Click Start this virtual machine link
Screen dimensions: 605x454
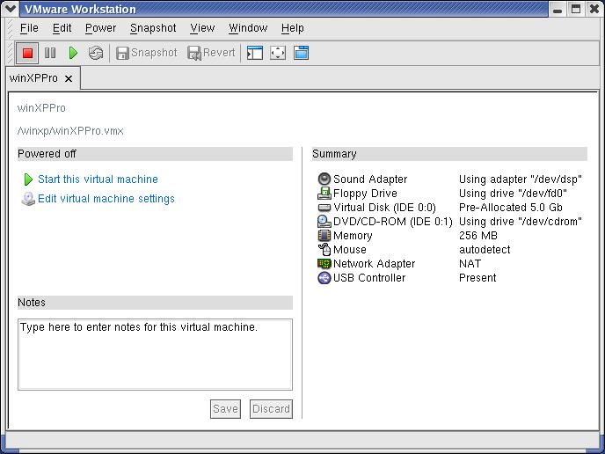[x=98, y=179]
